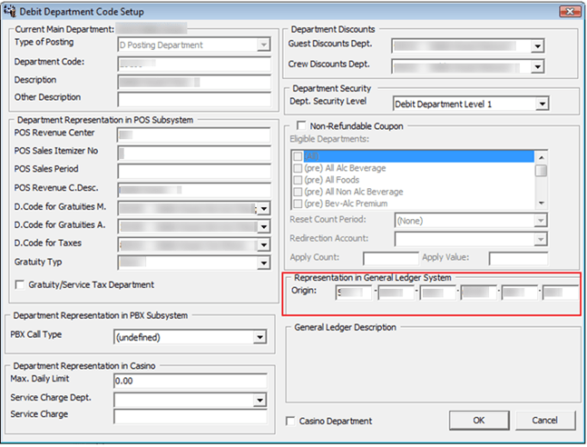Click the POS Revenue Center field
587x447 pixels.
[x=194, y=135]
